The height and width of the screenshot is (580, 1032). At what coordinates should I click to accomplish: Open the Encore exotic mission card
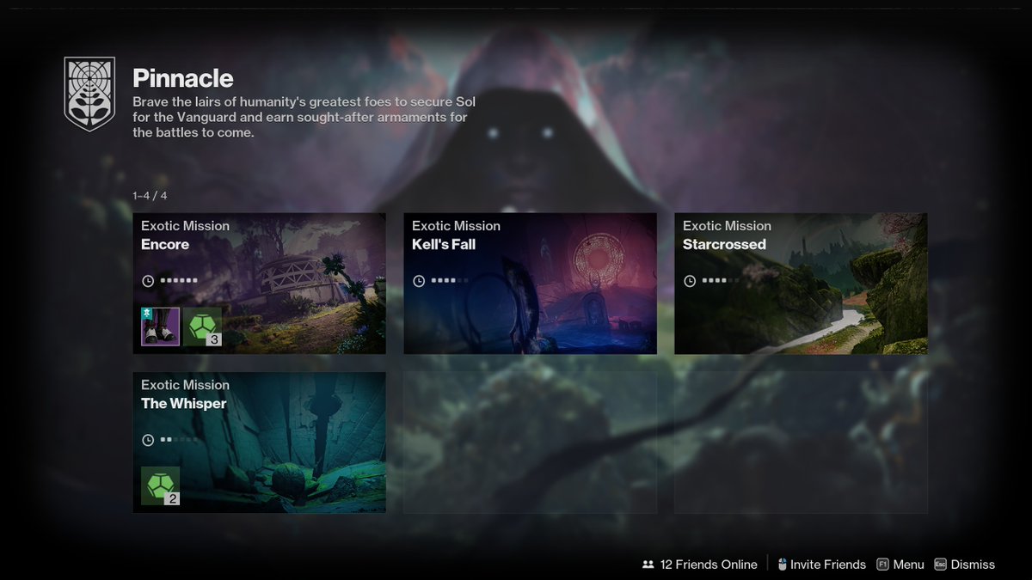260,284
